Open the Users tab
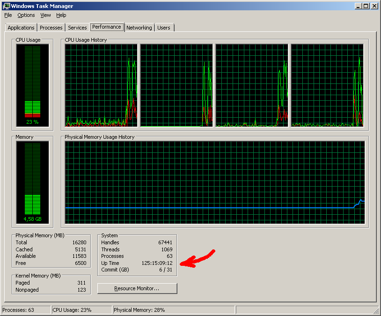This screenshot has width=381, height=316. pos(164,28)
